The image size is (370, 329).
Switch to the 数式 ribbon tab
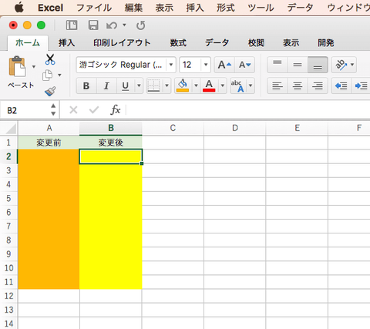178,42
